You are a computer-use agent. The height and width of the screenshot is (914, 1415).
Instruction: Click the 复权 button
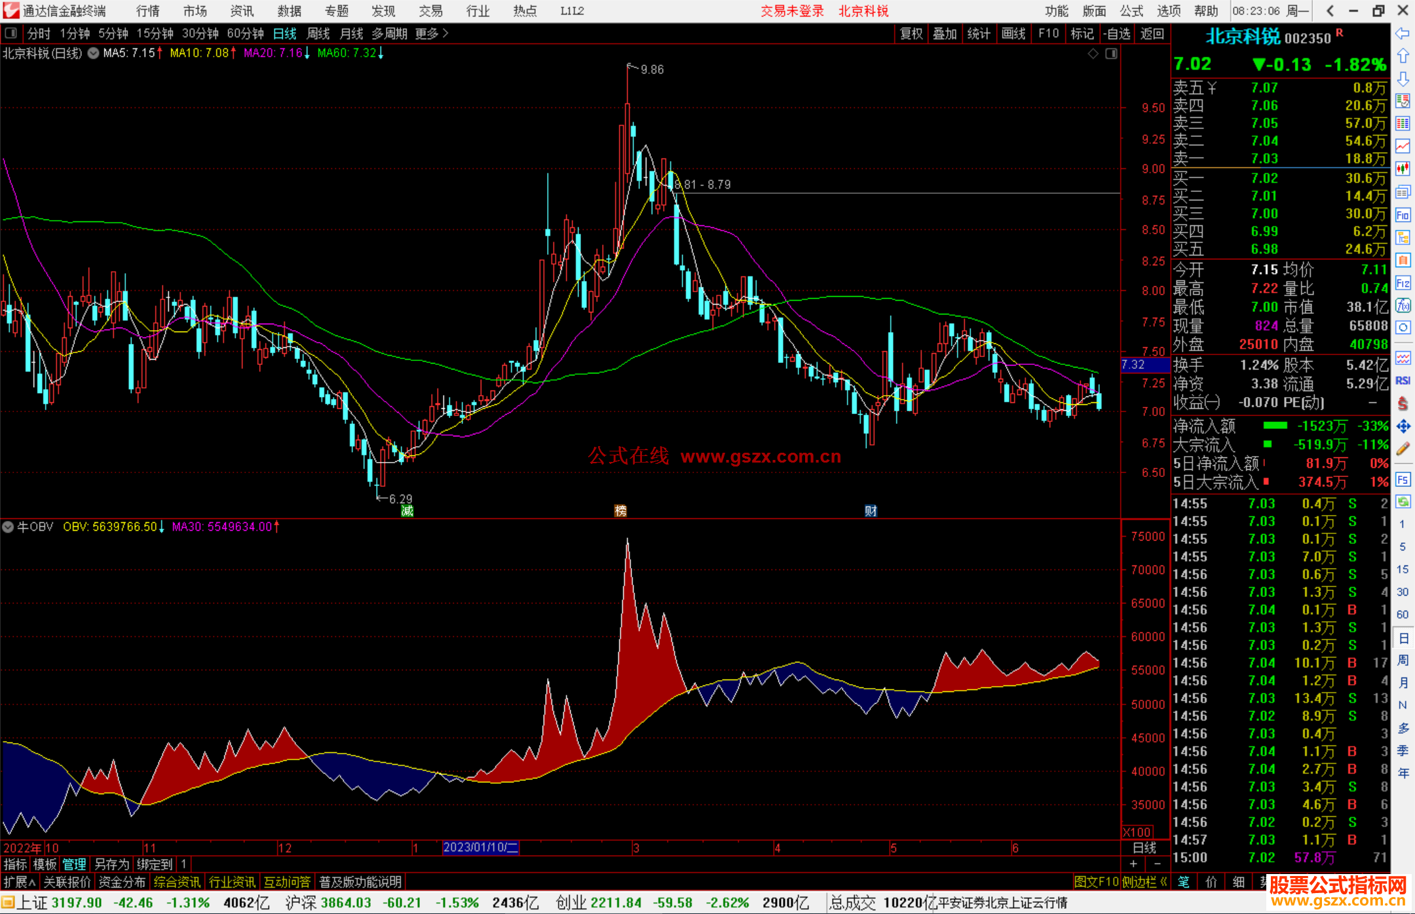pos(911,33)
